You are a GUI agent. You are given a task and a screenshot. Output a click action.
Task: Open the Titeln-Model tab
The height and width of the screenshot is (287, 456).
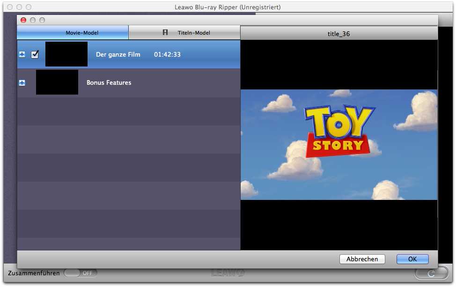click(184, 33)
